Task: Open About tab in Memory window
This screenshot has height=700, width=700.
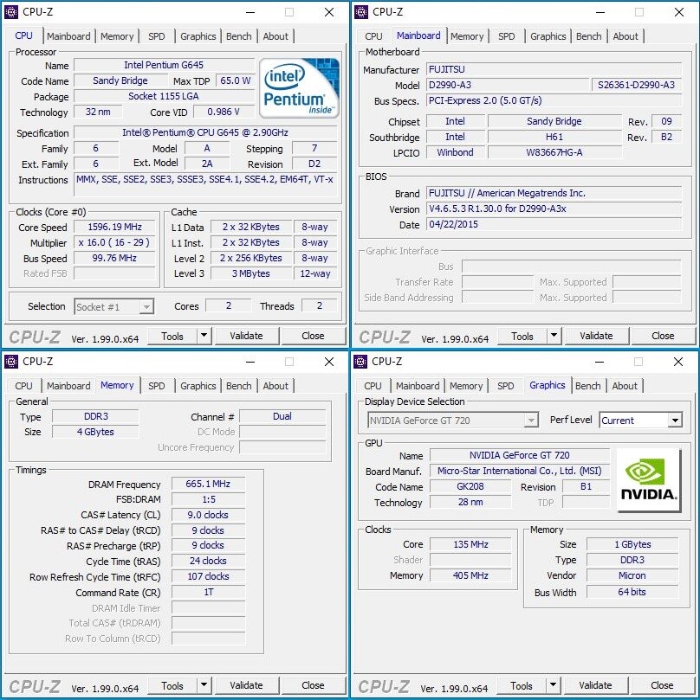Action: click(275, 386)
